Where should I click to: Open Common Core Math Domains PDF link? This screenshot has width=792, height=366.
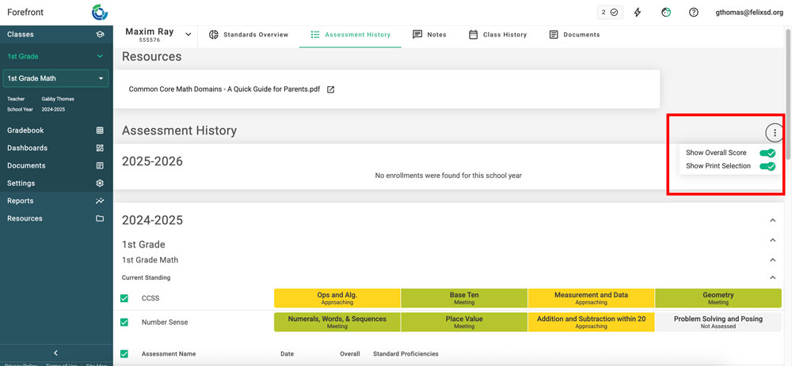(224, 89)
